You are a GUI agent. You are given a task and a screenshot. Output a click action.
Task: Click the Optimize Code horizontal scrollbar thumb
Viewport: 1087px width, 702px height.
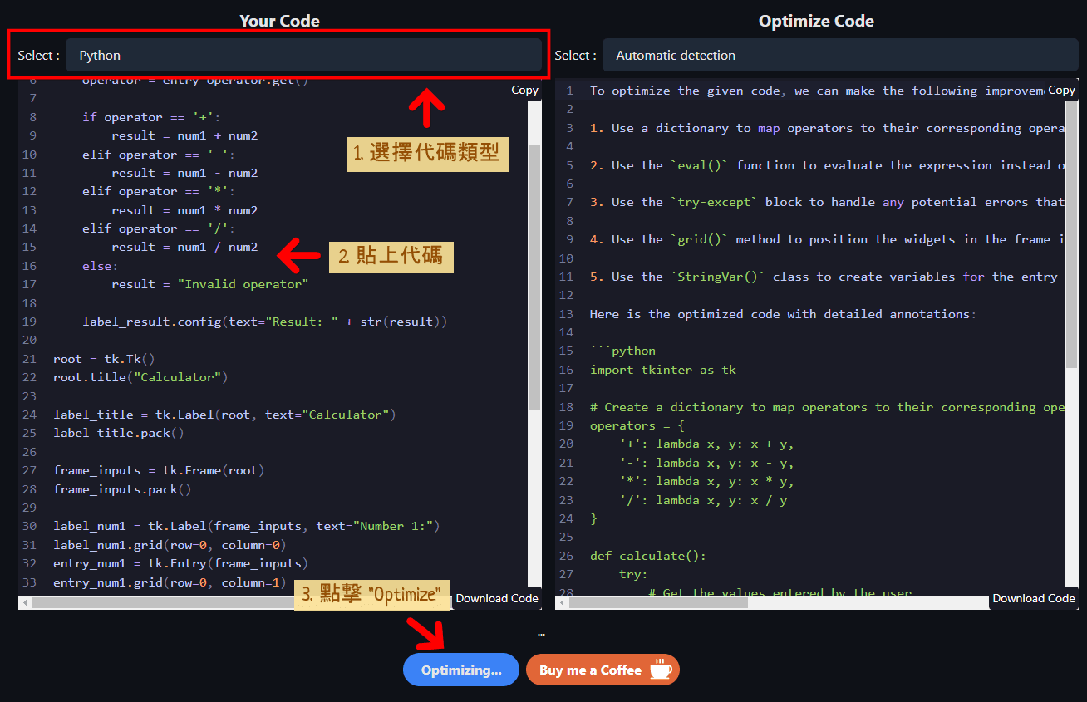coord(657,603)
